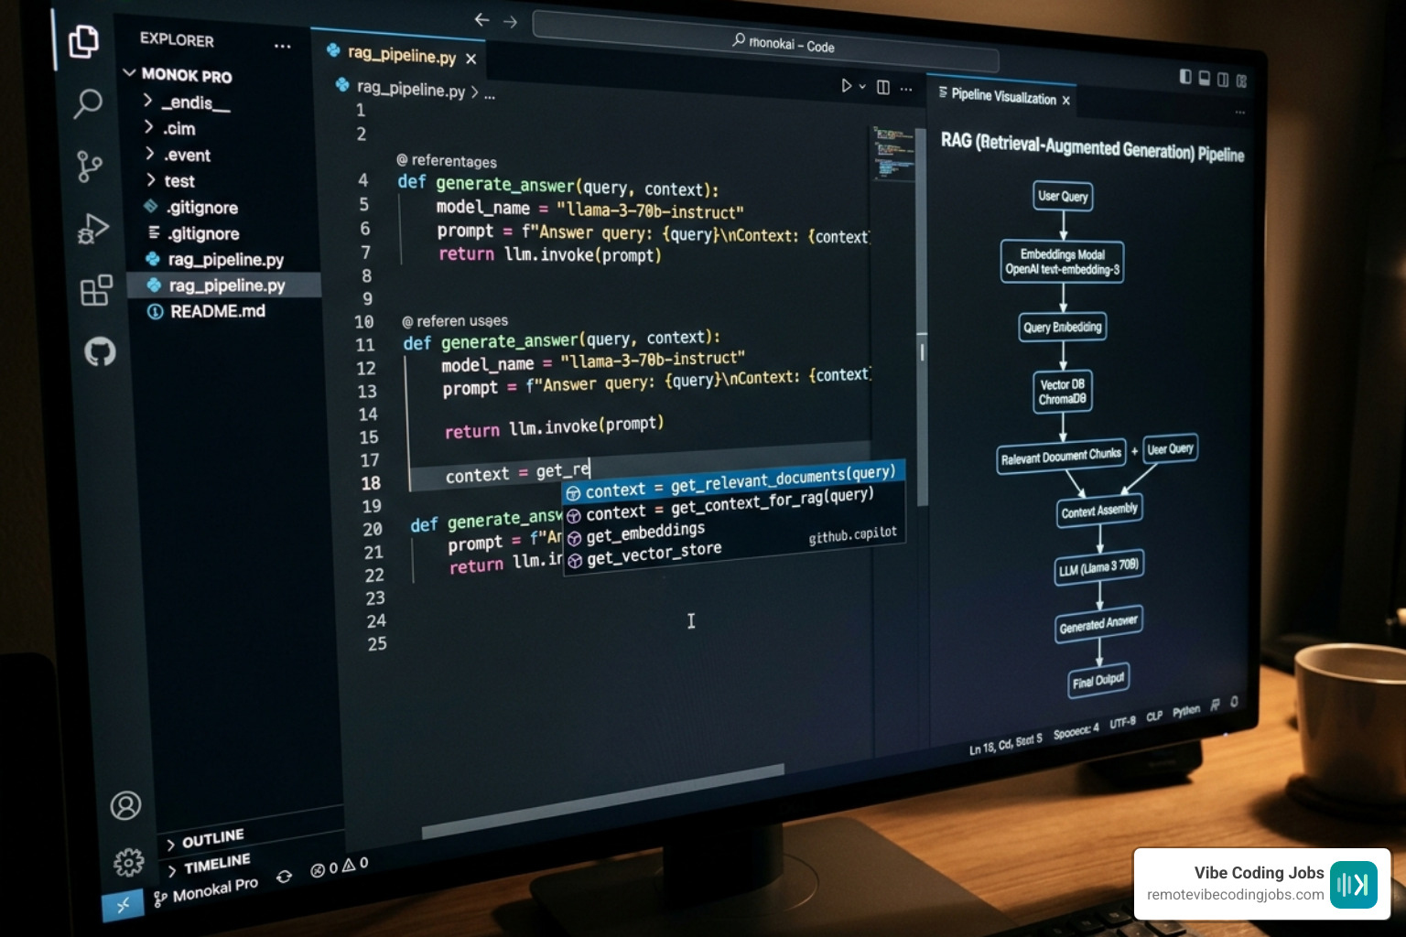Screen dimensions: 1406x937
Task: Click the UTF-8 encoding indicator
Action: click(x=1122, y=722)
